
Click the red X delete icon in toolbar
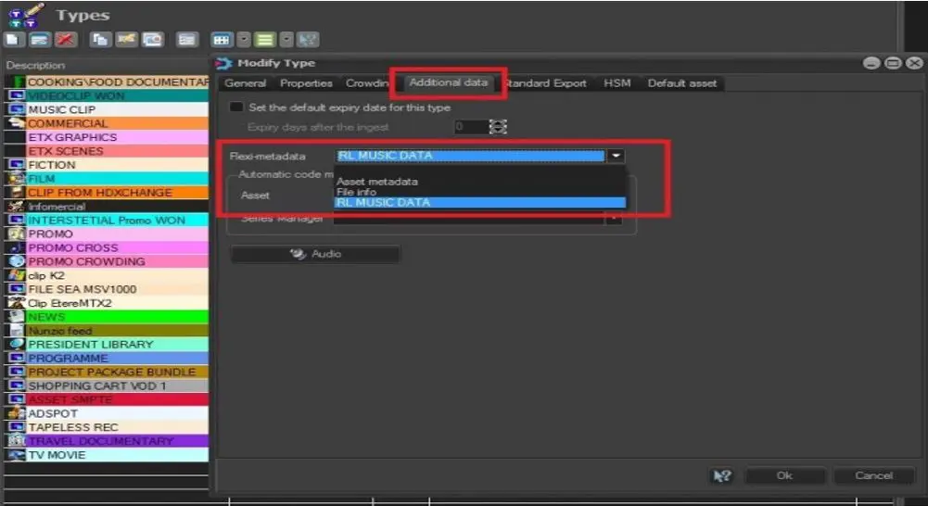pos(65,40)
